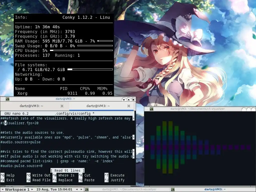Open window menu icon of cli-visualizer terminal
Screen dimensions: 256x192
pyautogui.click(x=151, y=109)
